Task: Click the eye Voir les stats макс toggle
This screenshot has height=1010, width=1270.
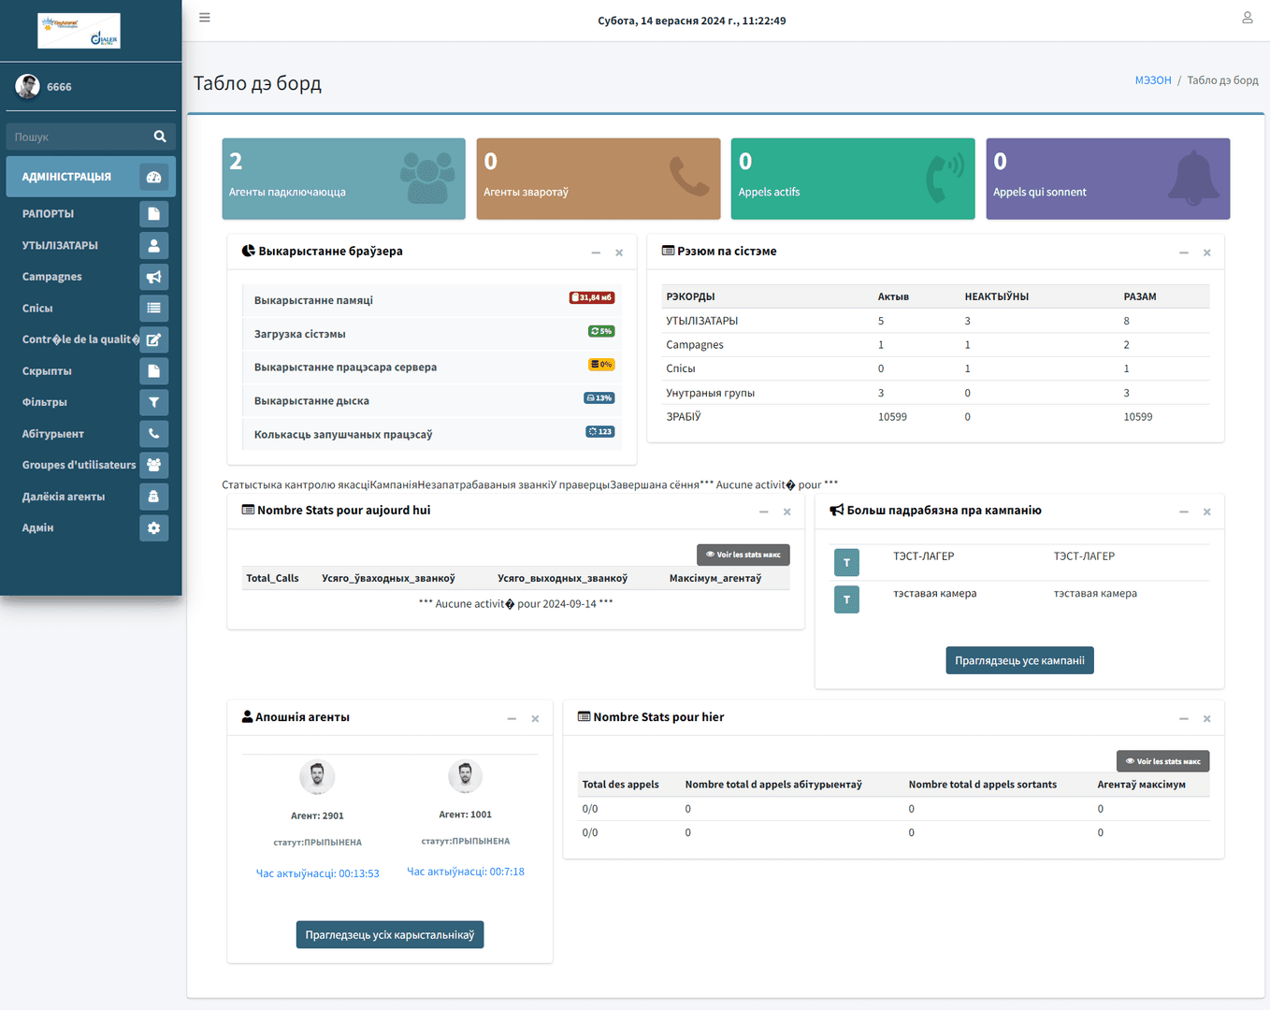Action: click(x=743, y=555)
